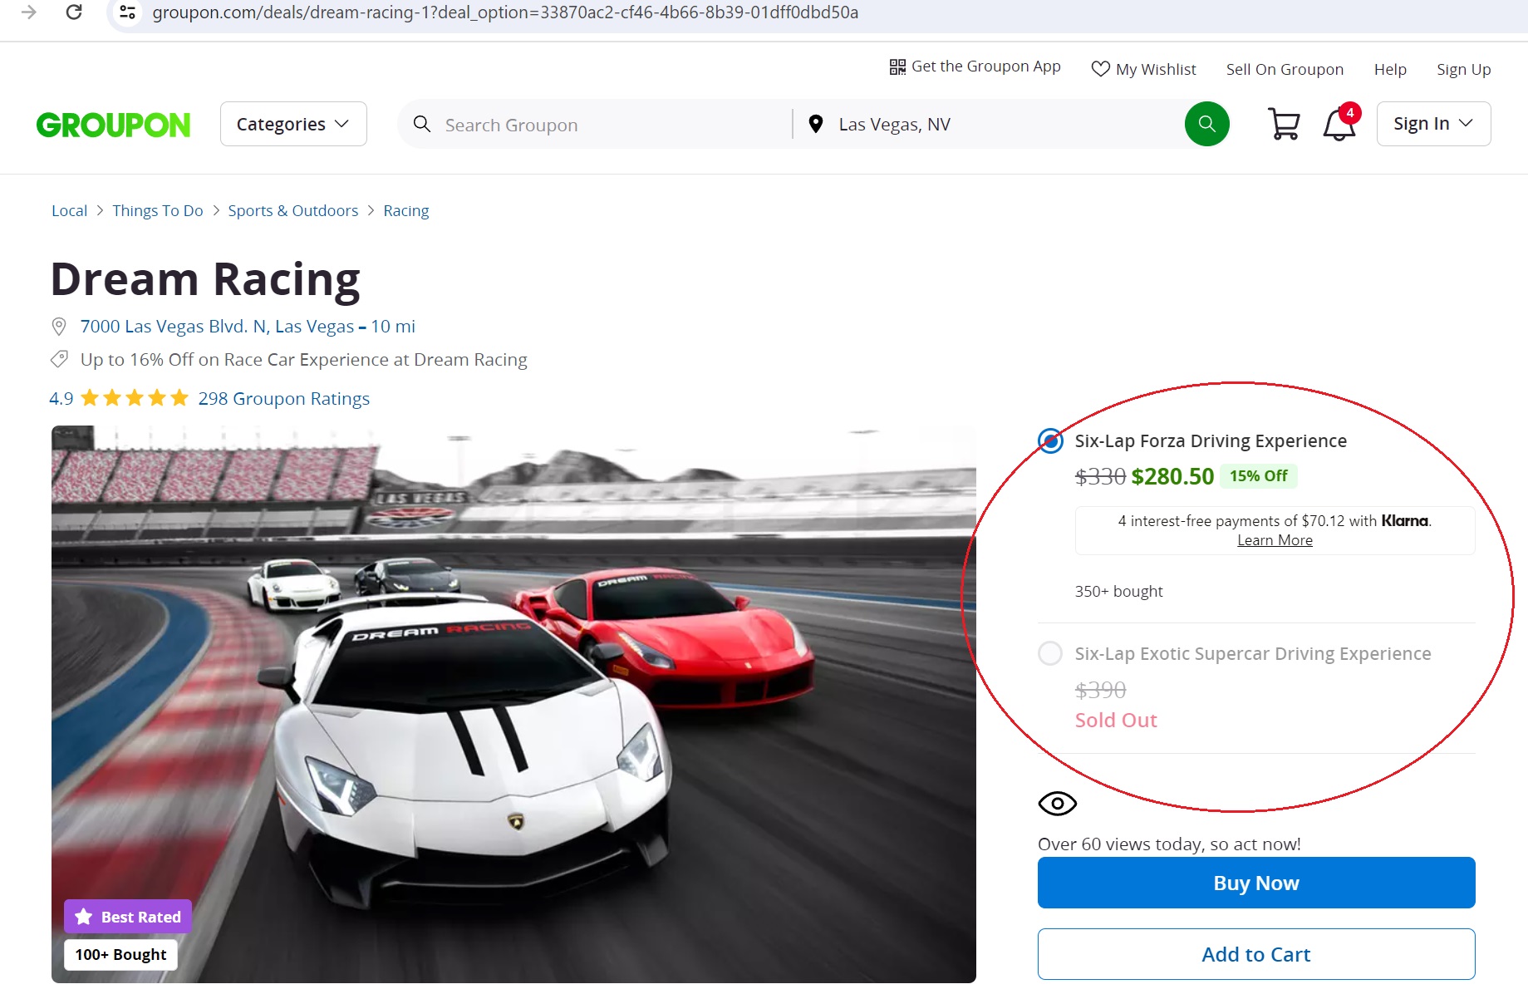Click Up to 16% Off deal description
This screenshot has height=994, width=1528.
pyautogui.click(x=303, y=360)
